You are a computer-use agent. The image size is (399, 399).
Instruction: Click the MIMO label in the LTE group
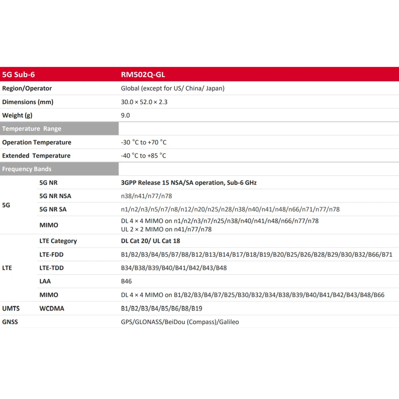click(49, 295)
